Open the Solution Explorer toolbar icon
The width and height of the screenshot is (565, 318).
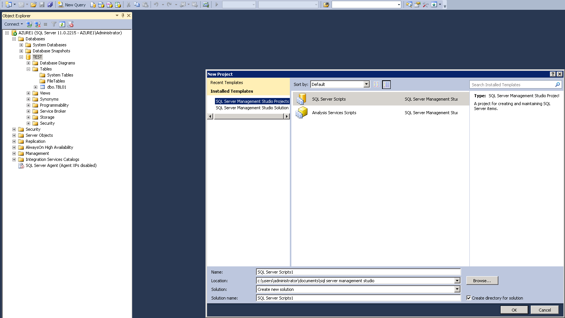tap(409, 5)
